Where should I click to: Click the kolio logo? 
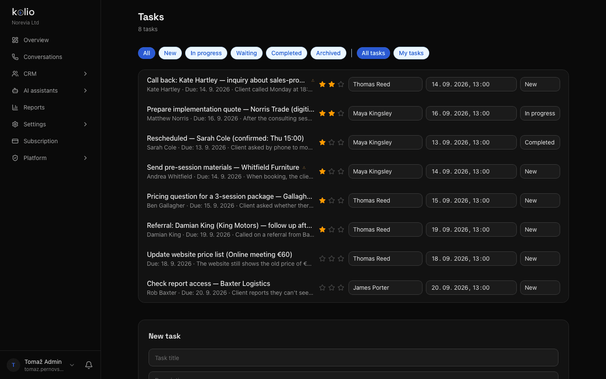point(23,12)
